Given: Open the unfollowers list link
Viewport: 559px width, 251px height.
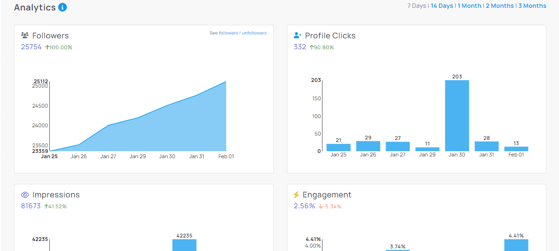Looking at the screenshot, I should [x=254, y=33].
